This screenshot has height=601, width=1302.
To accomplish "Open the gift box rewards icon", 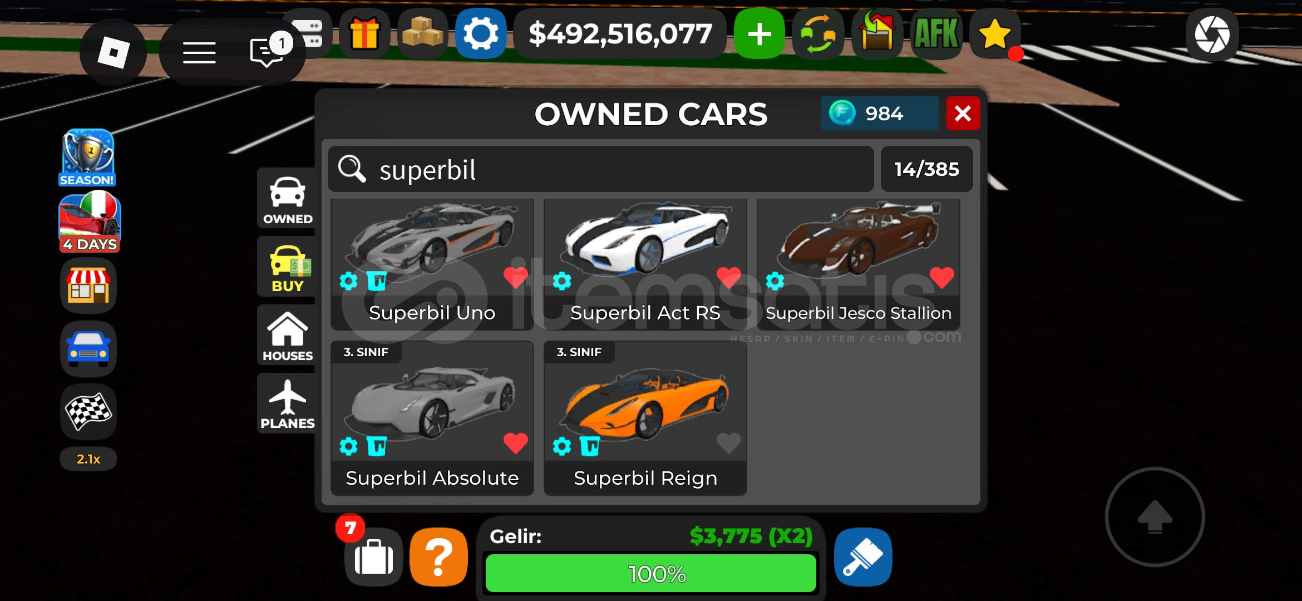I will (364, 33).
